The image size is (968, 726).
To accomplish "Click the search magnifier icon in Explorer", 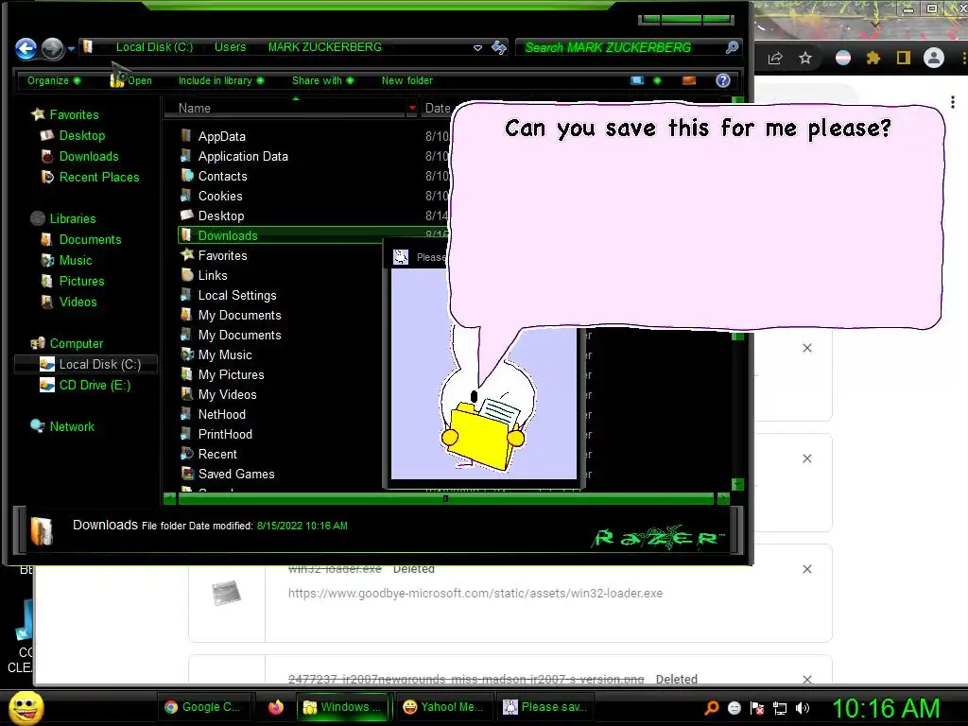I will [x=732, y=47].
